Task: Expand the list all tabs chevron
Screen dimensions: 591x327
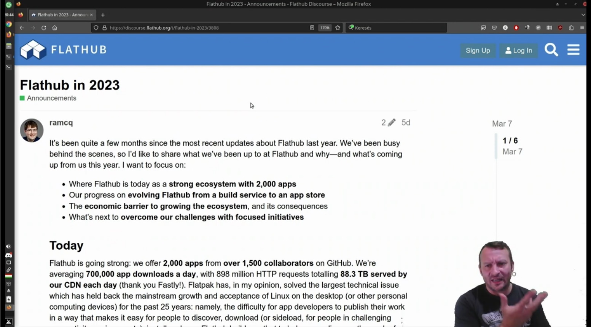Action: 583,15
